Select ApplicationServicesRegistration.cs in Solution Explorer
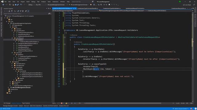Screen dimensions: 197x110 [x=23, y=86]
